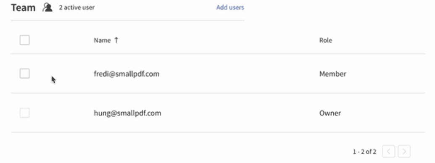The image size is (435, 163).
Task: Click the users icon beside Team
Action: (47, 7)
